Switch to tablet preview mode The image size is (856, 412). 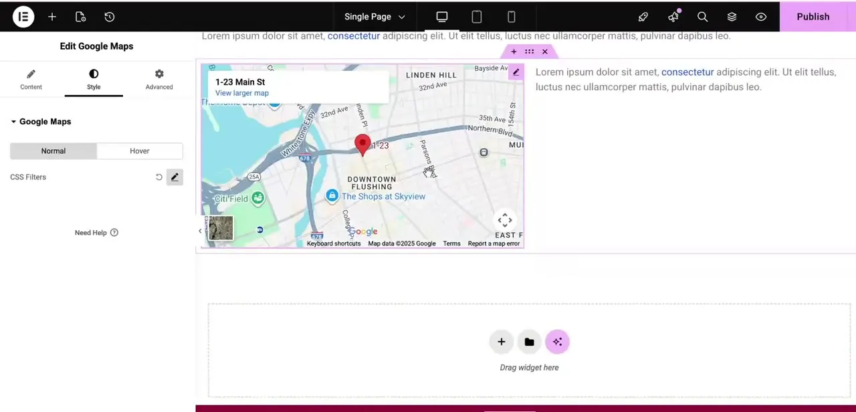[477, 17]
